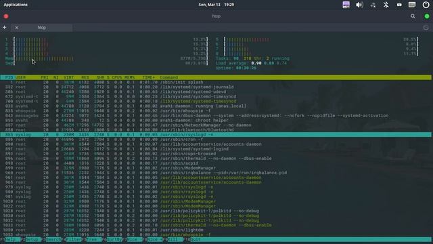This screenshot has height=244, width=433.
Task: Open the tab history icon at right
Action: pyautogui.click(x=426, y=27)
